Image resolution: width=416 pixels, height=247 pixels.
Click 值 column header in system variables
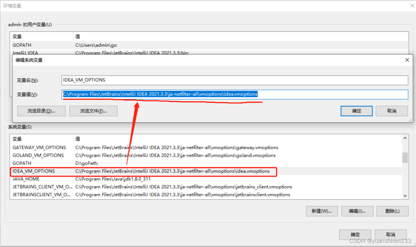point(237,139)
